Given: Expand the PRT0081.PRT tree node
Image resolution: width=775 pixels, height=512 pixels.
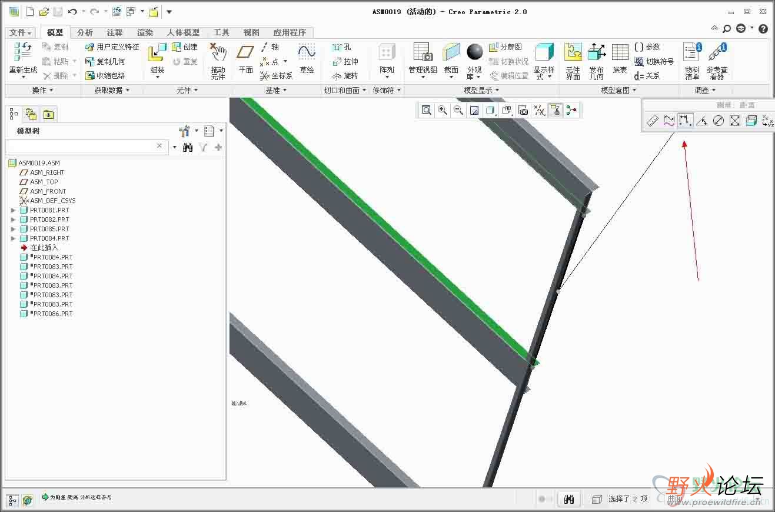Looking at the screenshot, I should coord(14,210).
